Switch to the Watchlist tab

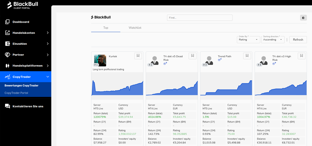[135, 28]
